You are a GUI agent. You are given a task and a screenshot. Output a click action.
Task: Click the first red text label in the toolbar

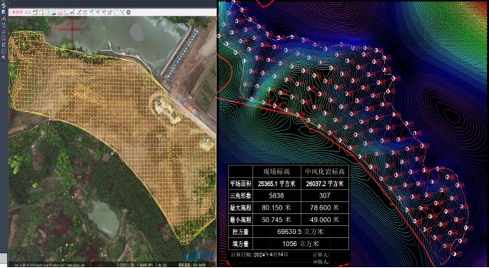tap(16, 12)
